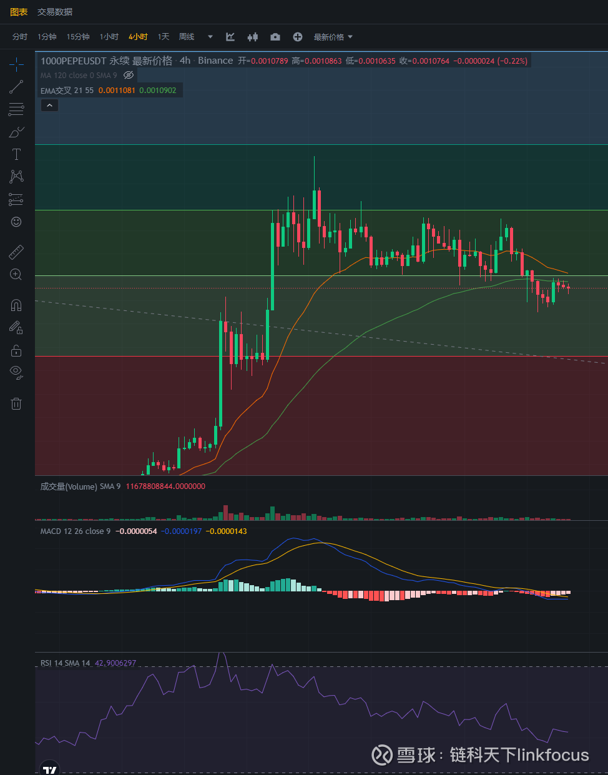Open the pattern drawing tool
The width and height of the screenshot is (608, 775).
(x=16, y=177)
